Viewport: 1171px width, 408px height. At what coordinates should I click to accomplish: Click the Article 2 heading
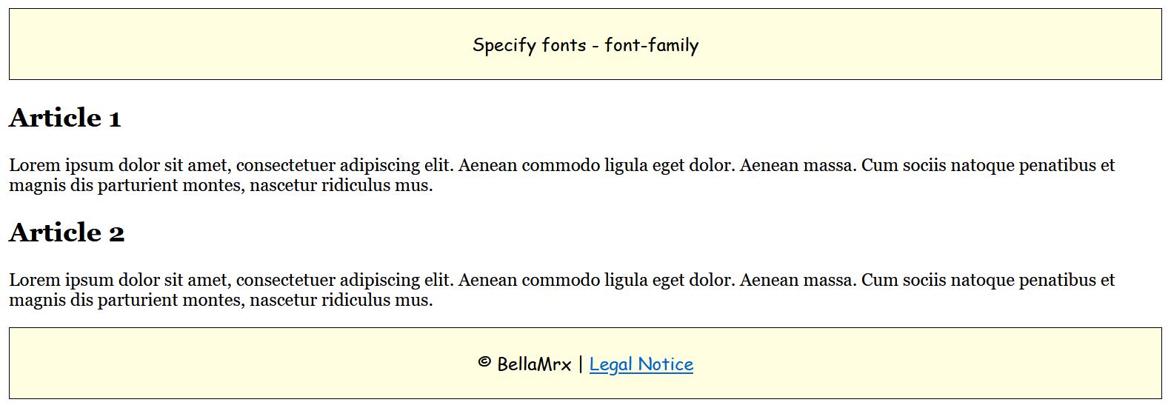tap(67, 233)
